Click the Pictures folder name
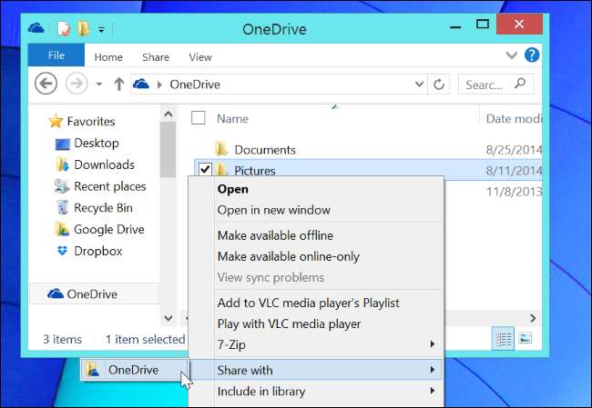Image resolution: width=592 pixels, height=408 pixels. pos(255,171)
